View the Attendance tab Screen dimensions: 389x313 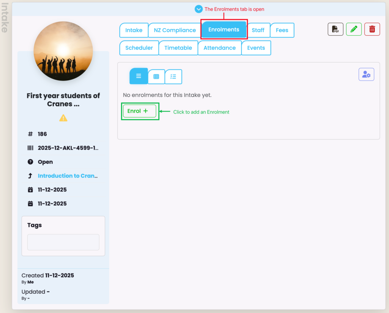tap(220, 48)
